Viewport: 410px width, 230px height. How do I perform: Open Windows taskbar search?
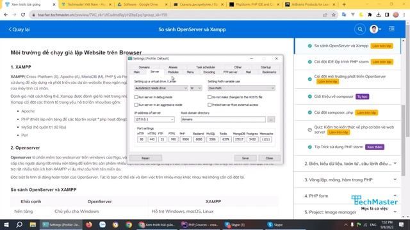click(19, 224)
